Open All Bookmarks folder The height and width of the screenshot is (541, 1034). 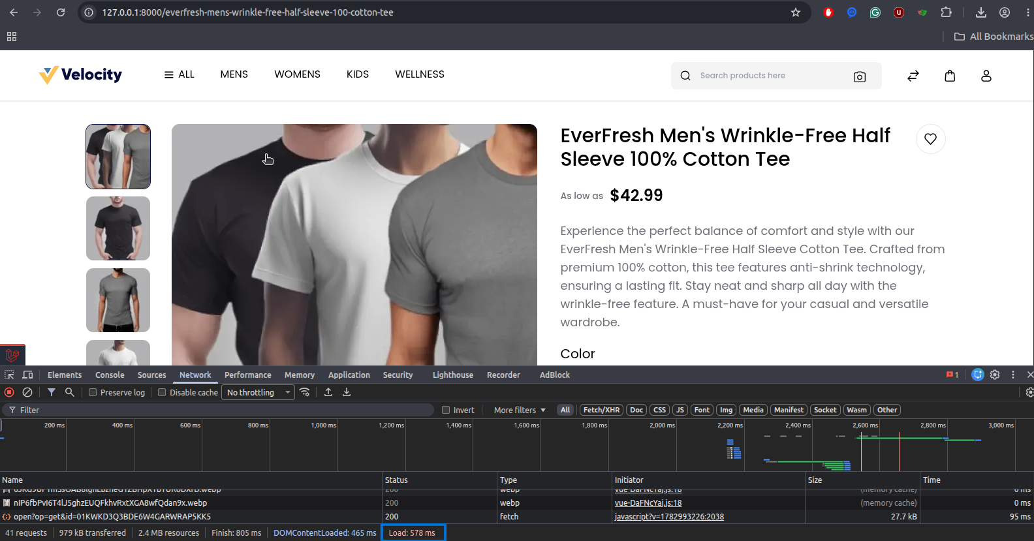994,37
